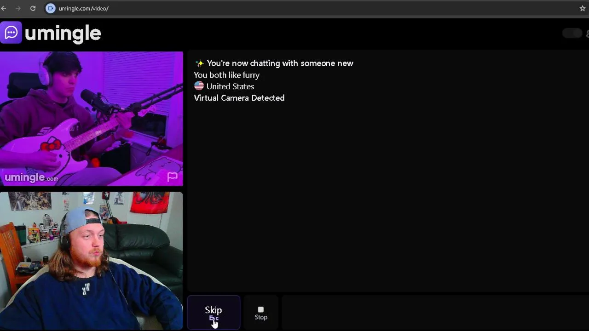The width and height of the screenshot is (589, 331).
Task: Report the stranger using the flag icon
Action: (172, 177)
